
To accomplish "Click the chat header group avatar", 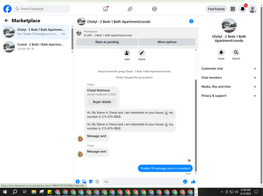I will pos(81,21).
